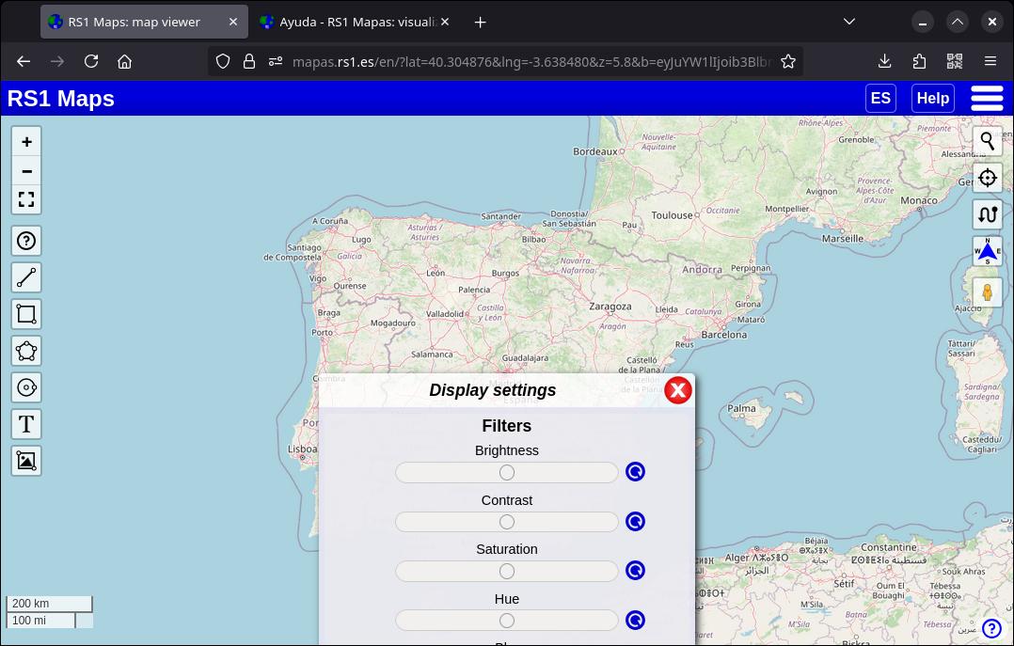
Task: Open the hamburger main menu
Action: (x=987, y=99)
